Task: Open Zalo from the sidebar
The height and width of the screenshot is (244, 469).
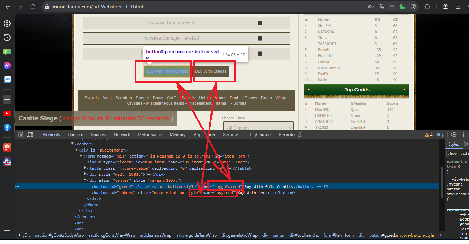Action: (7, 79)
